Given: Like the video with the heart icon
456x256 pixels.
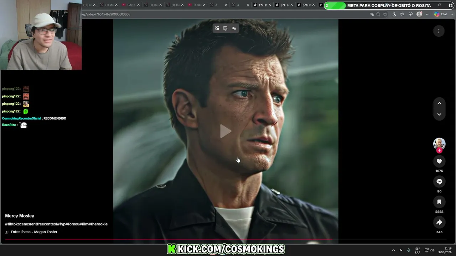Looking at the screenshot, I should tap(439, 161).
